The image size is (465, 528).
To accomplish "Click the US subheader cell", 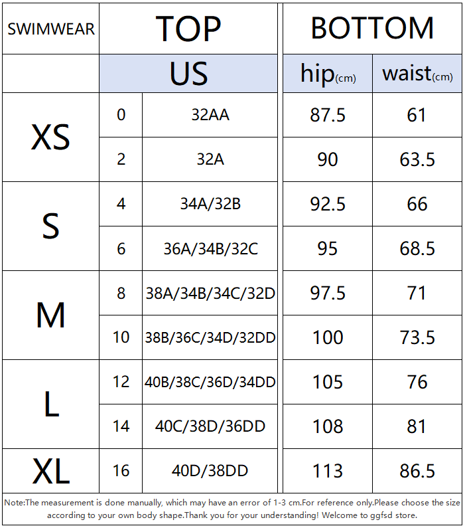I will click(x=188, y=74).
